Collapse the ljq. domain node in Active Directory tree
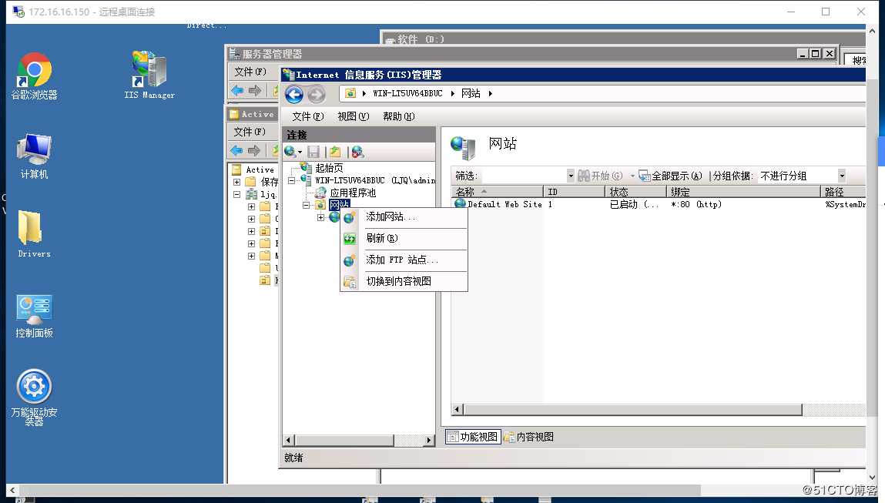The width and height of the screenshot is (885, 503). tap(237, 194)
